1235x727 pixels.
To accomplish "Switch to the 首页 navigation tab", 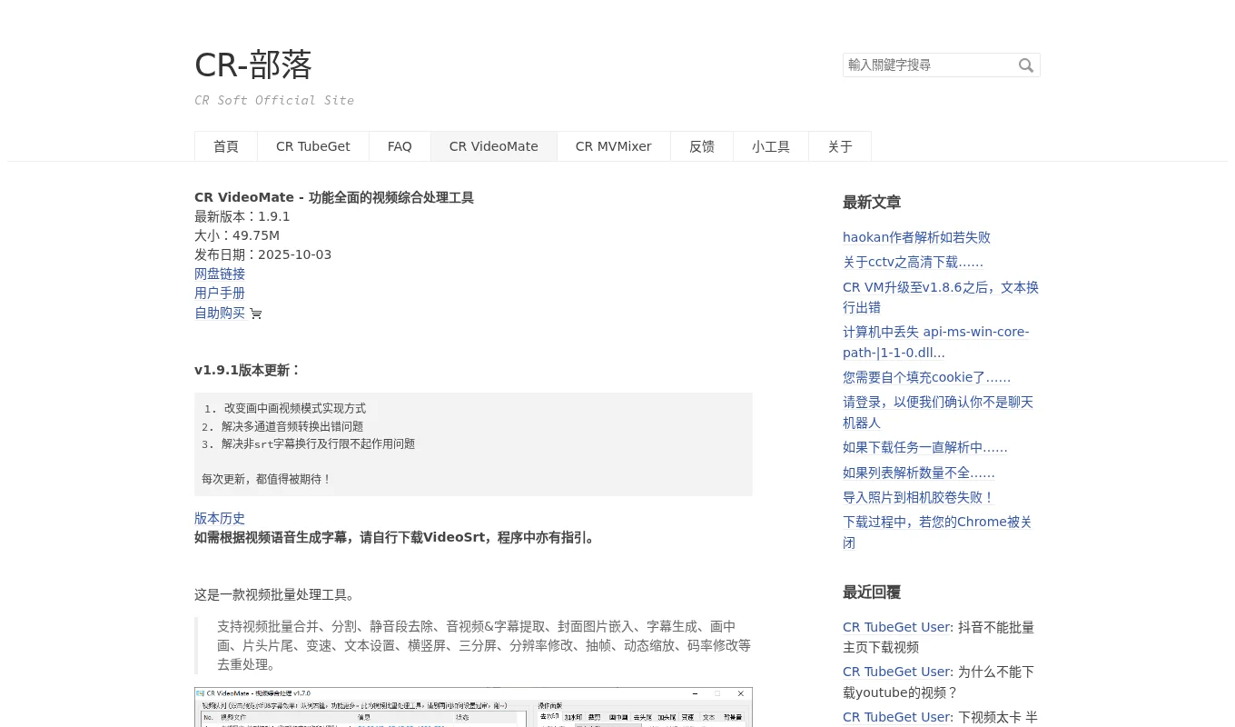I will pos(225,146).
